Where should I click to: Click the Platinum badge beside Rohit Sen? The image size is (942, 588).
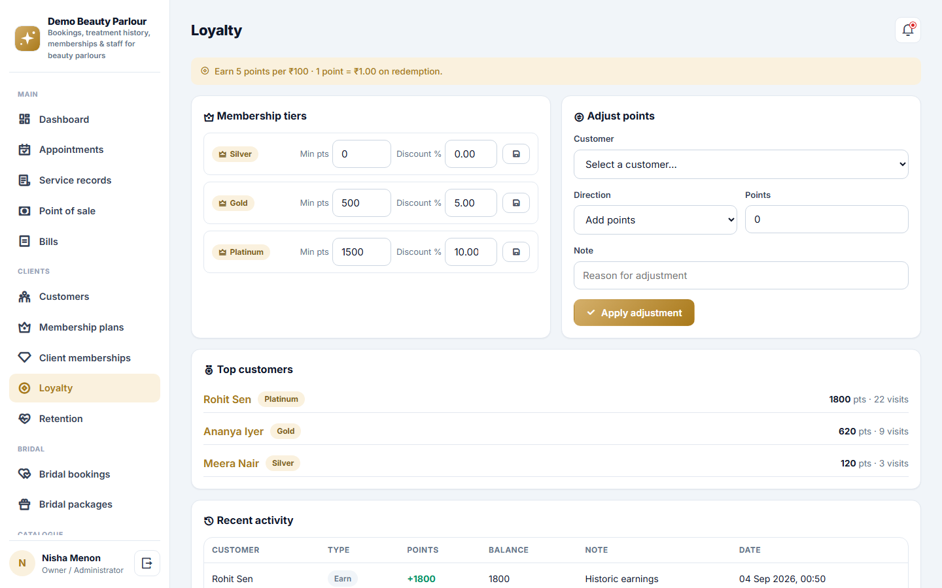click(x=281, y=399)
